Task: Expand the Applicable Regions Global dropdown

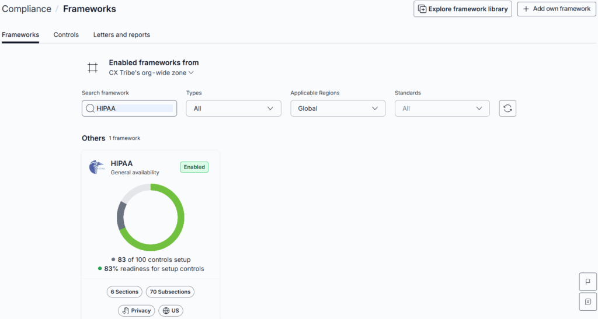Action: pos(338,108)
